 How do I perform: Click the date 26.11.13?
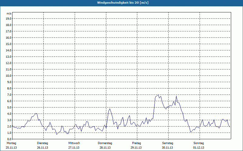(43, 148)
